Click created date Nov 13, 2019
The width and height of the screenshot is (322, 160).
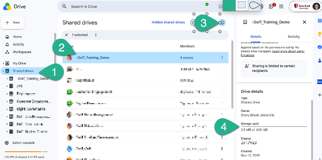250,155
